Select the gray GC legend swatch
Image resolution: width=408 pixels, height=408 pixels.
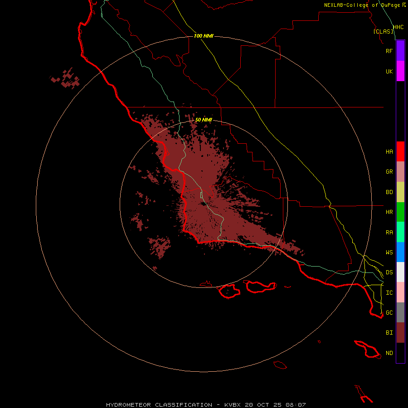click(400, 312)
